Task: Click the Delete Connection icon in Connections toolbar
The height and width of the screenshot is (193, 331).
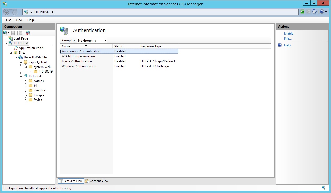Action: pos(28,33)
